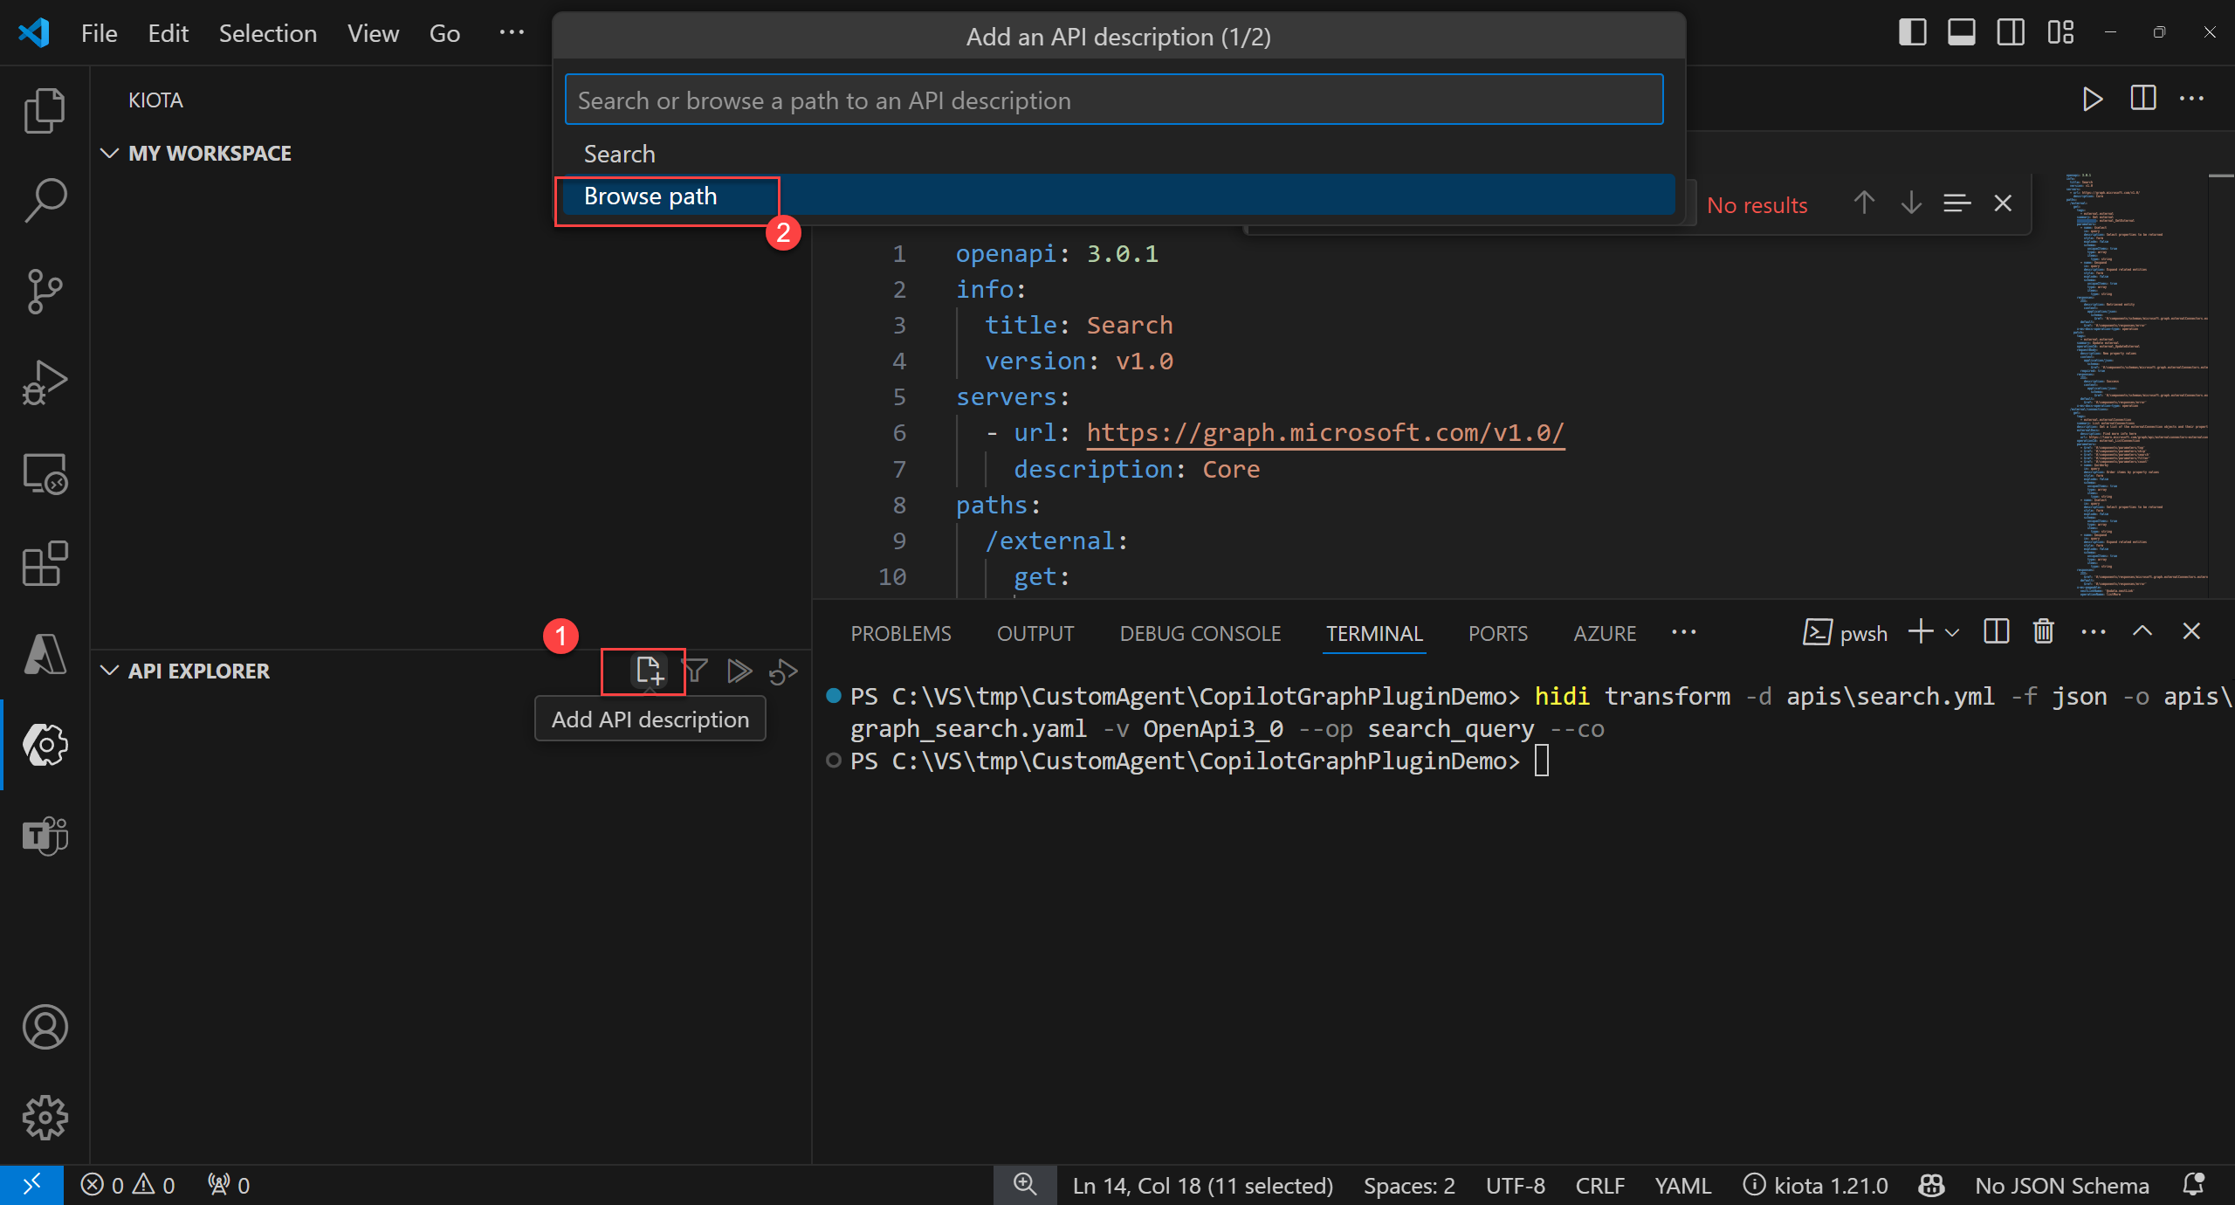Screen dimensions: 2235x1205
Task: Click the Add API description icon
Action: (x=649, y=671)
